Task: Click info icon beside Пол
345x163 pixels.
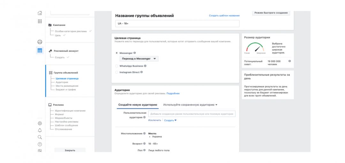Action: 144,150
